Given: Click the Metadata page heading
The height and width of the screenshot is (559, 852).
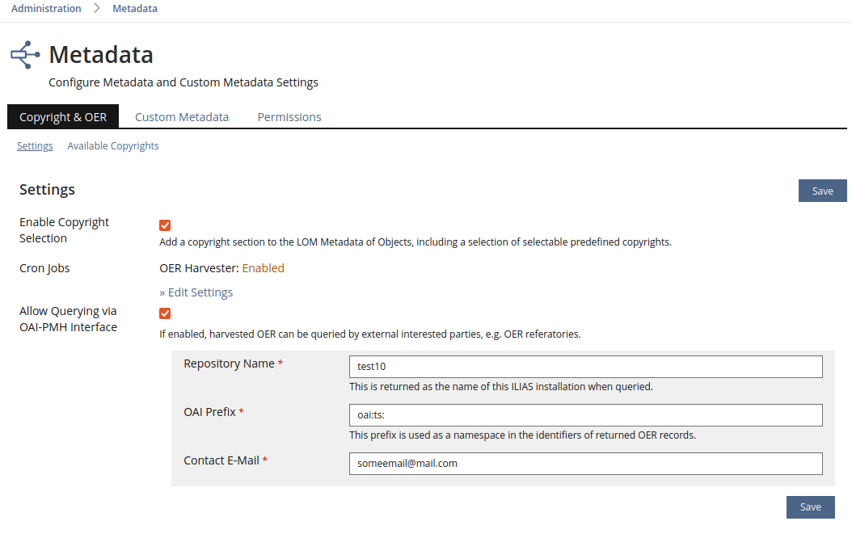Looking at the screenshot, I should pyautogui.click(x=101, y=55).
